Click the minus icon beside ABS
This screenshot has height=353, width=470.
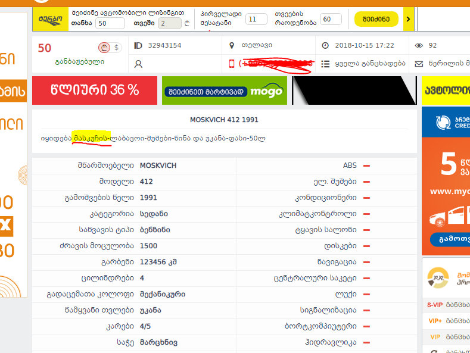click(366, 165)
